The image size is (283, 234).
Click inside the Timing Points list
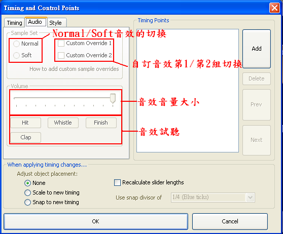[188, 91]
